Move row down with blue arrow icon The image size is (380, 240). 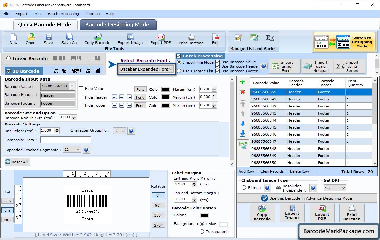click(243, 124)
